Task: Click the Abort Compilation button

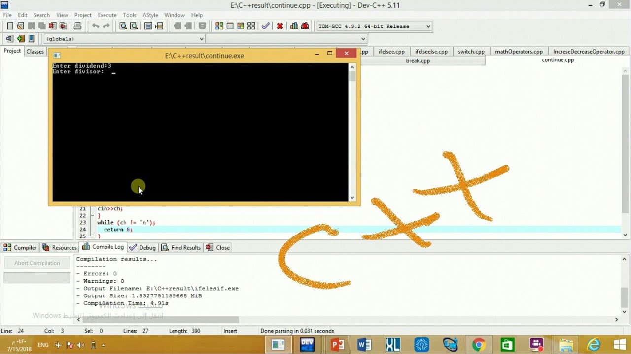Action: tap(37, 263)
